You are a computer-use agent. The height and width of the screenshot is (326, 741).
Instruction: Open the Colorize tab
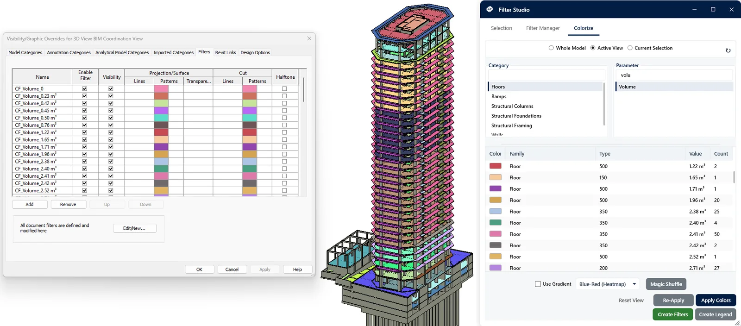584,28
